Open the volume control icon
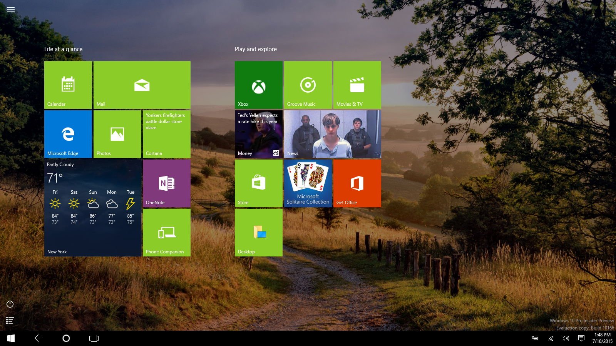This screenshot has height=346, width=616. (x=566, y=338)
